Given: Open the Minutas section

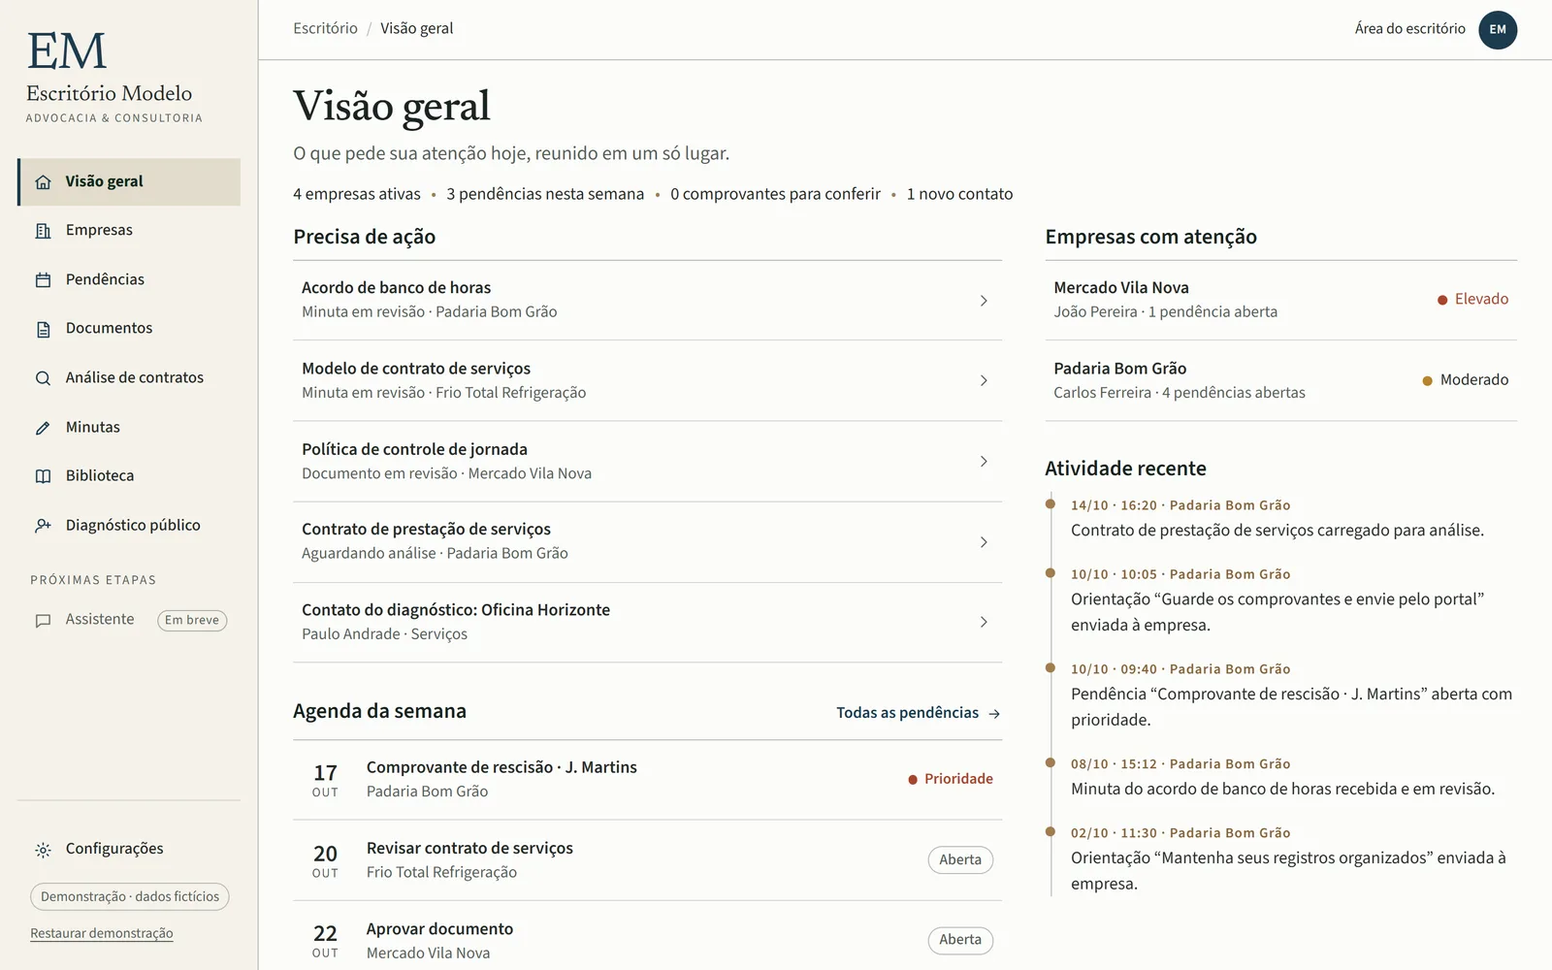Looking at the screenshot, I should [x=129, y=428].
